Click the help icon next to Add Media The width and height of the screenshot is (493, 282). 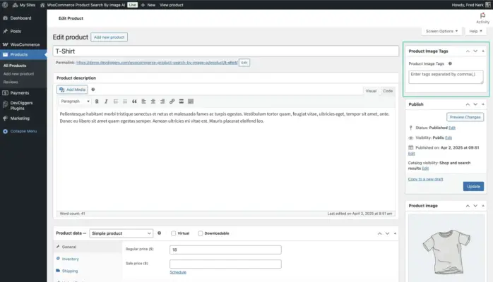(x=93, y=90)
